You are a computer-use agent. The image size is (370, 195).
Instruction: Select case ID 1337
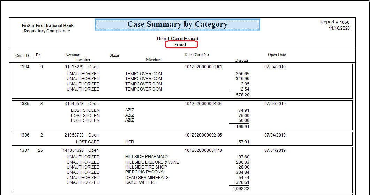tap(24, 150)
